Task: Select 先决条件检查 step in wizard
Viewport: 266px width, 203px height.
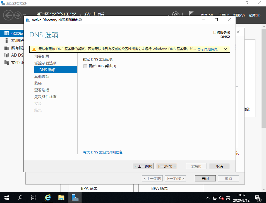Action: (45, 97)
